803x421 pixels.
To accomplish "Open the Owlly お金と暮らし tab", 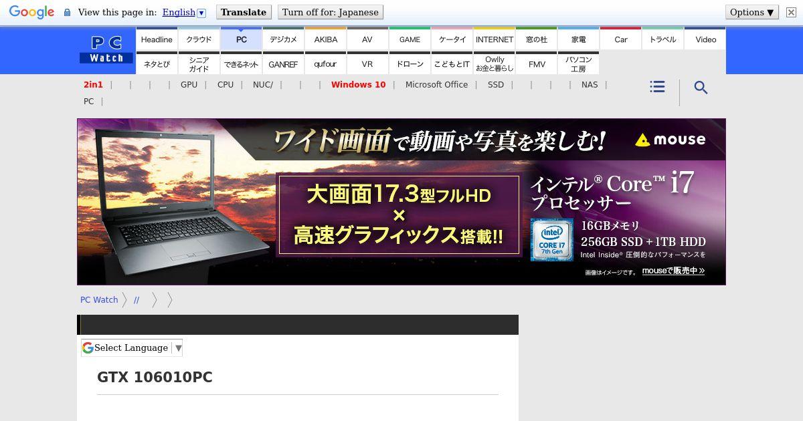I will pyautogui.click(x=495, y=63).
